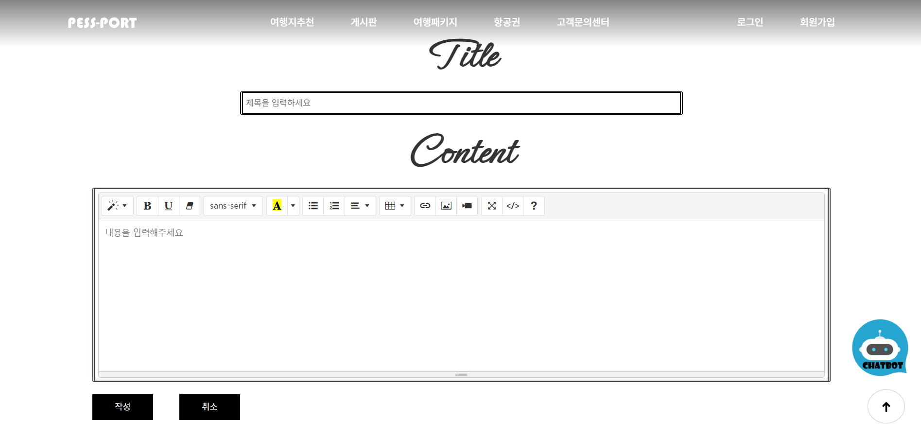
Task: Toggle the ordered numbered list
Action: point(334,206)
